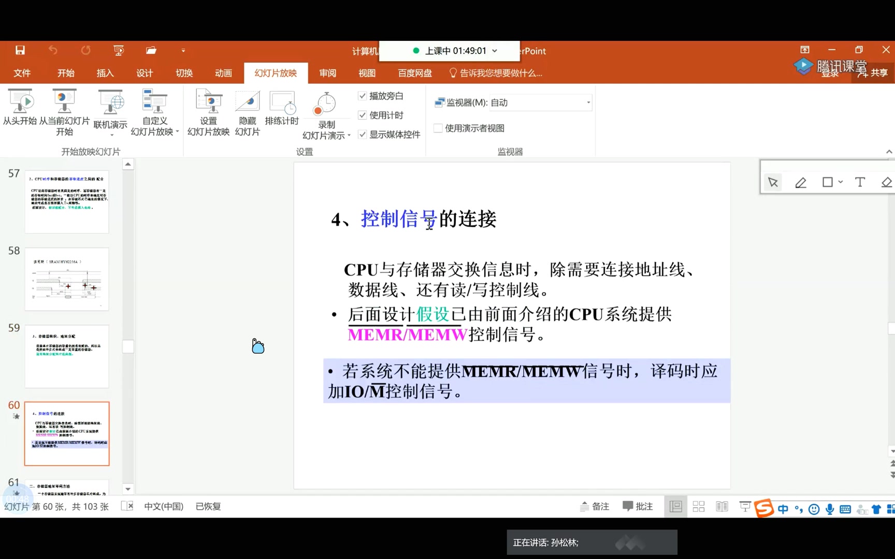Click Sogou input method S icon
895x559 pixels.
tap(764, 508)
